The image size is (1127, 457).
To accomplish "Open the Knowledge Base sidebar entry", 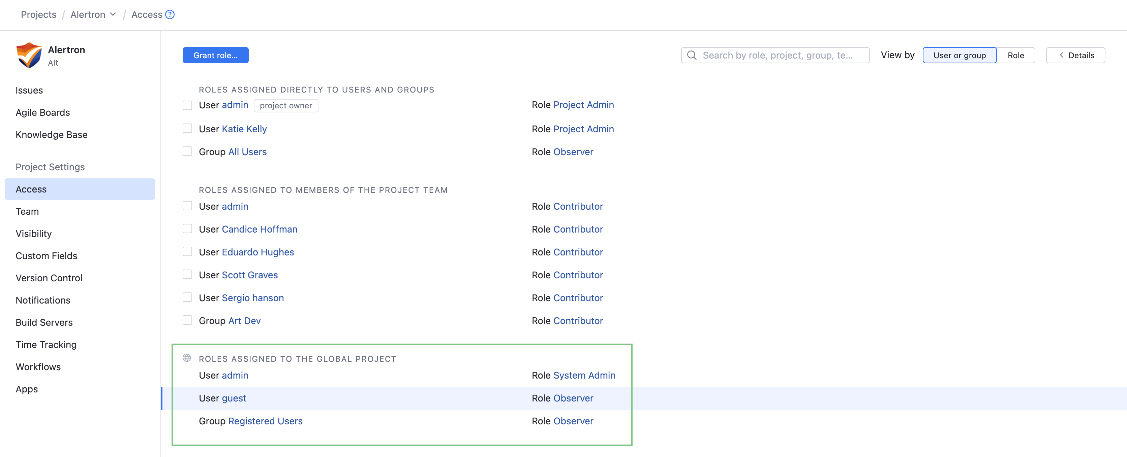I will pyautogui.click(x=51, y=135).
